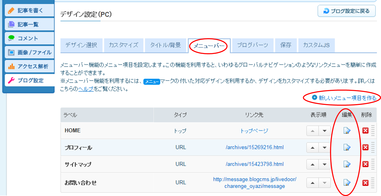Move HOME row down in display order
Viewport: 381px width, 196px height.
point(325,131)
